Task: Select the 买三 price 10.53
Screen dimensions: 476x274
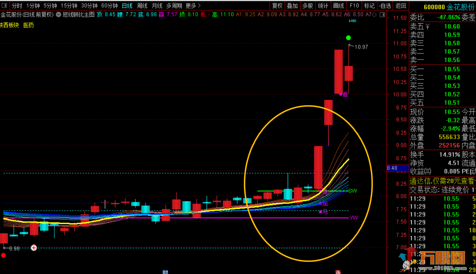Action: (452, 86)
